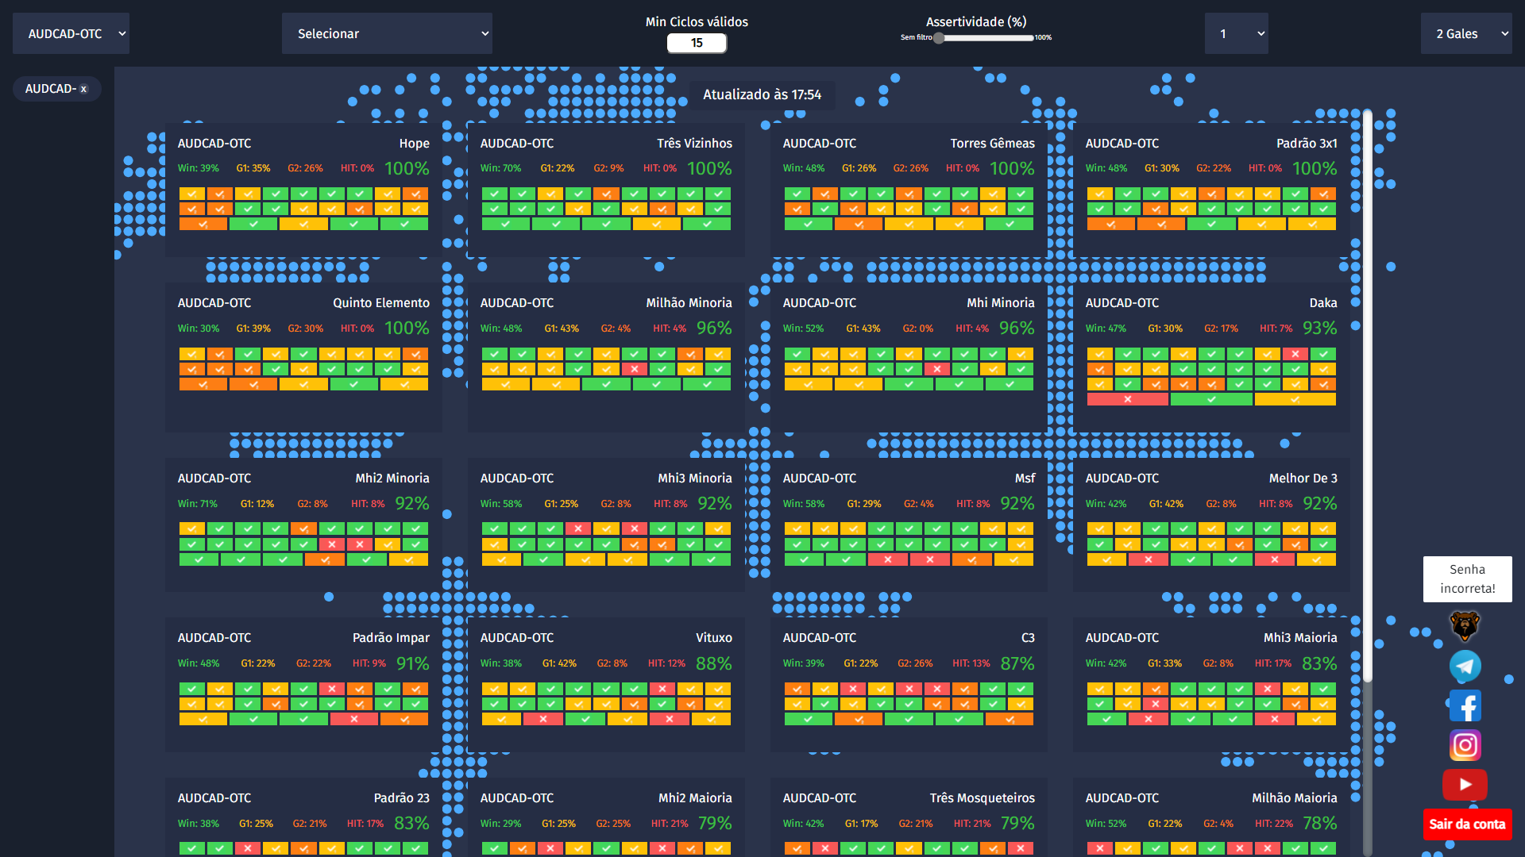The height and width of the screenshot is (857, 1525).
Task: Select the Mhi2 Maioria card title
Action: pos(695,797)
